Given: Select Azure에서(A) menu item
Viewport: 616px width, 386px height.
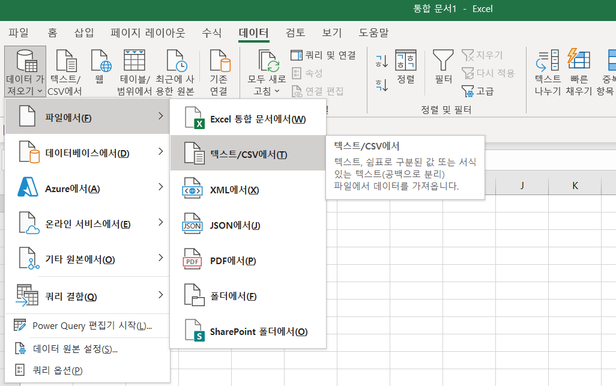Looking at the screenshot, I should tap(88, 187).
